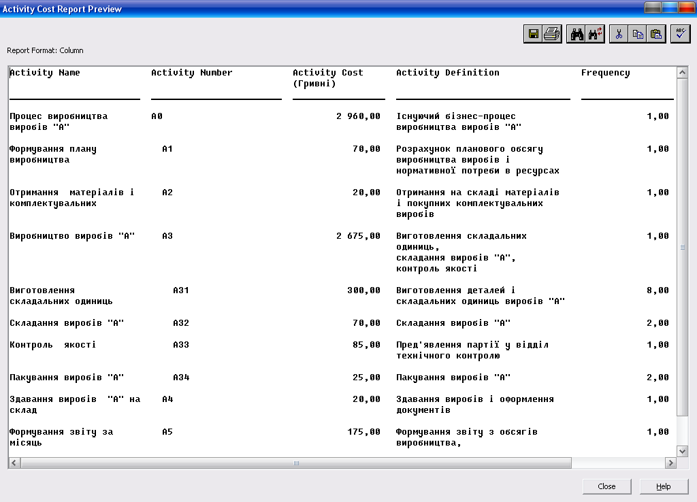Screen dimensions: 697x502
Task: Click activity number "A31"
Action: pos(181,290)
